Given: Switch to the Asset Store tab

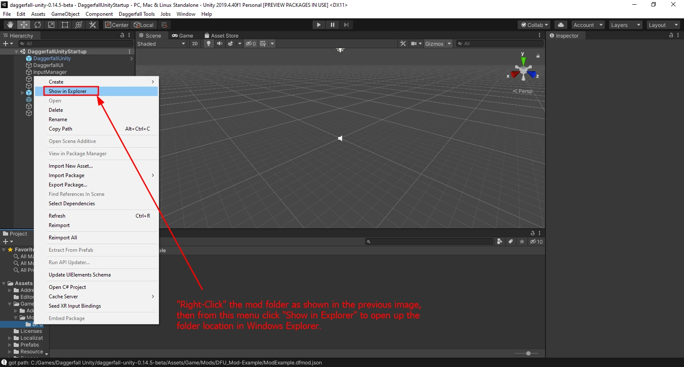Looking at the screenshot, I should (221, 36).
